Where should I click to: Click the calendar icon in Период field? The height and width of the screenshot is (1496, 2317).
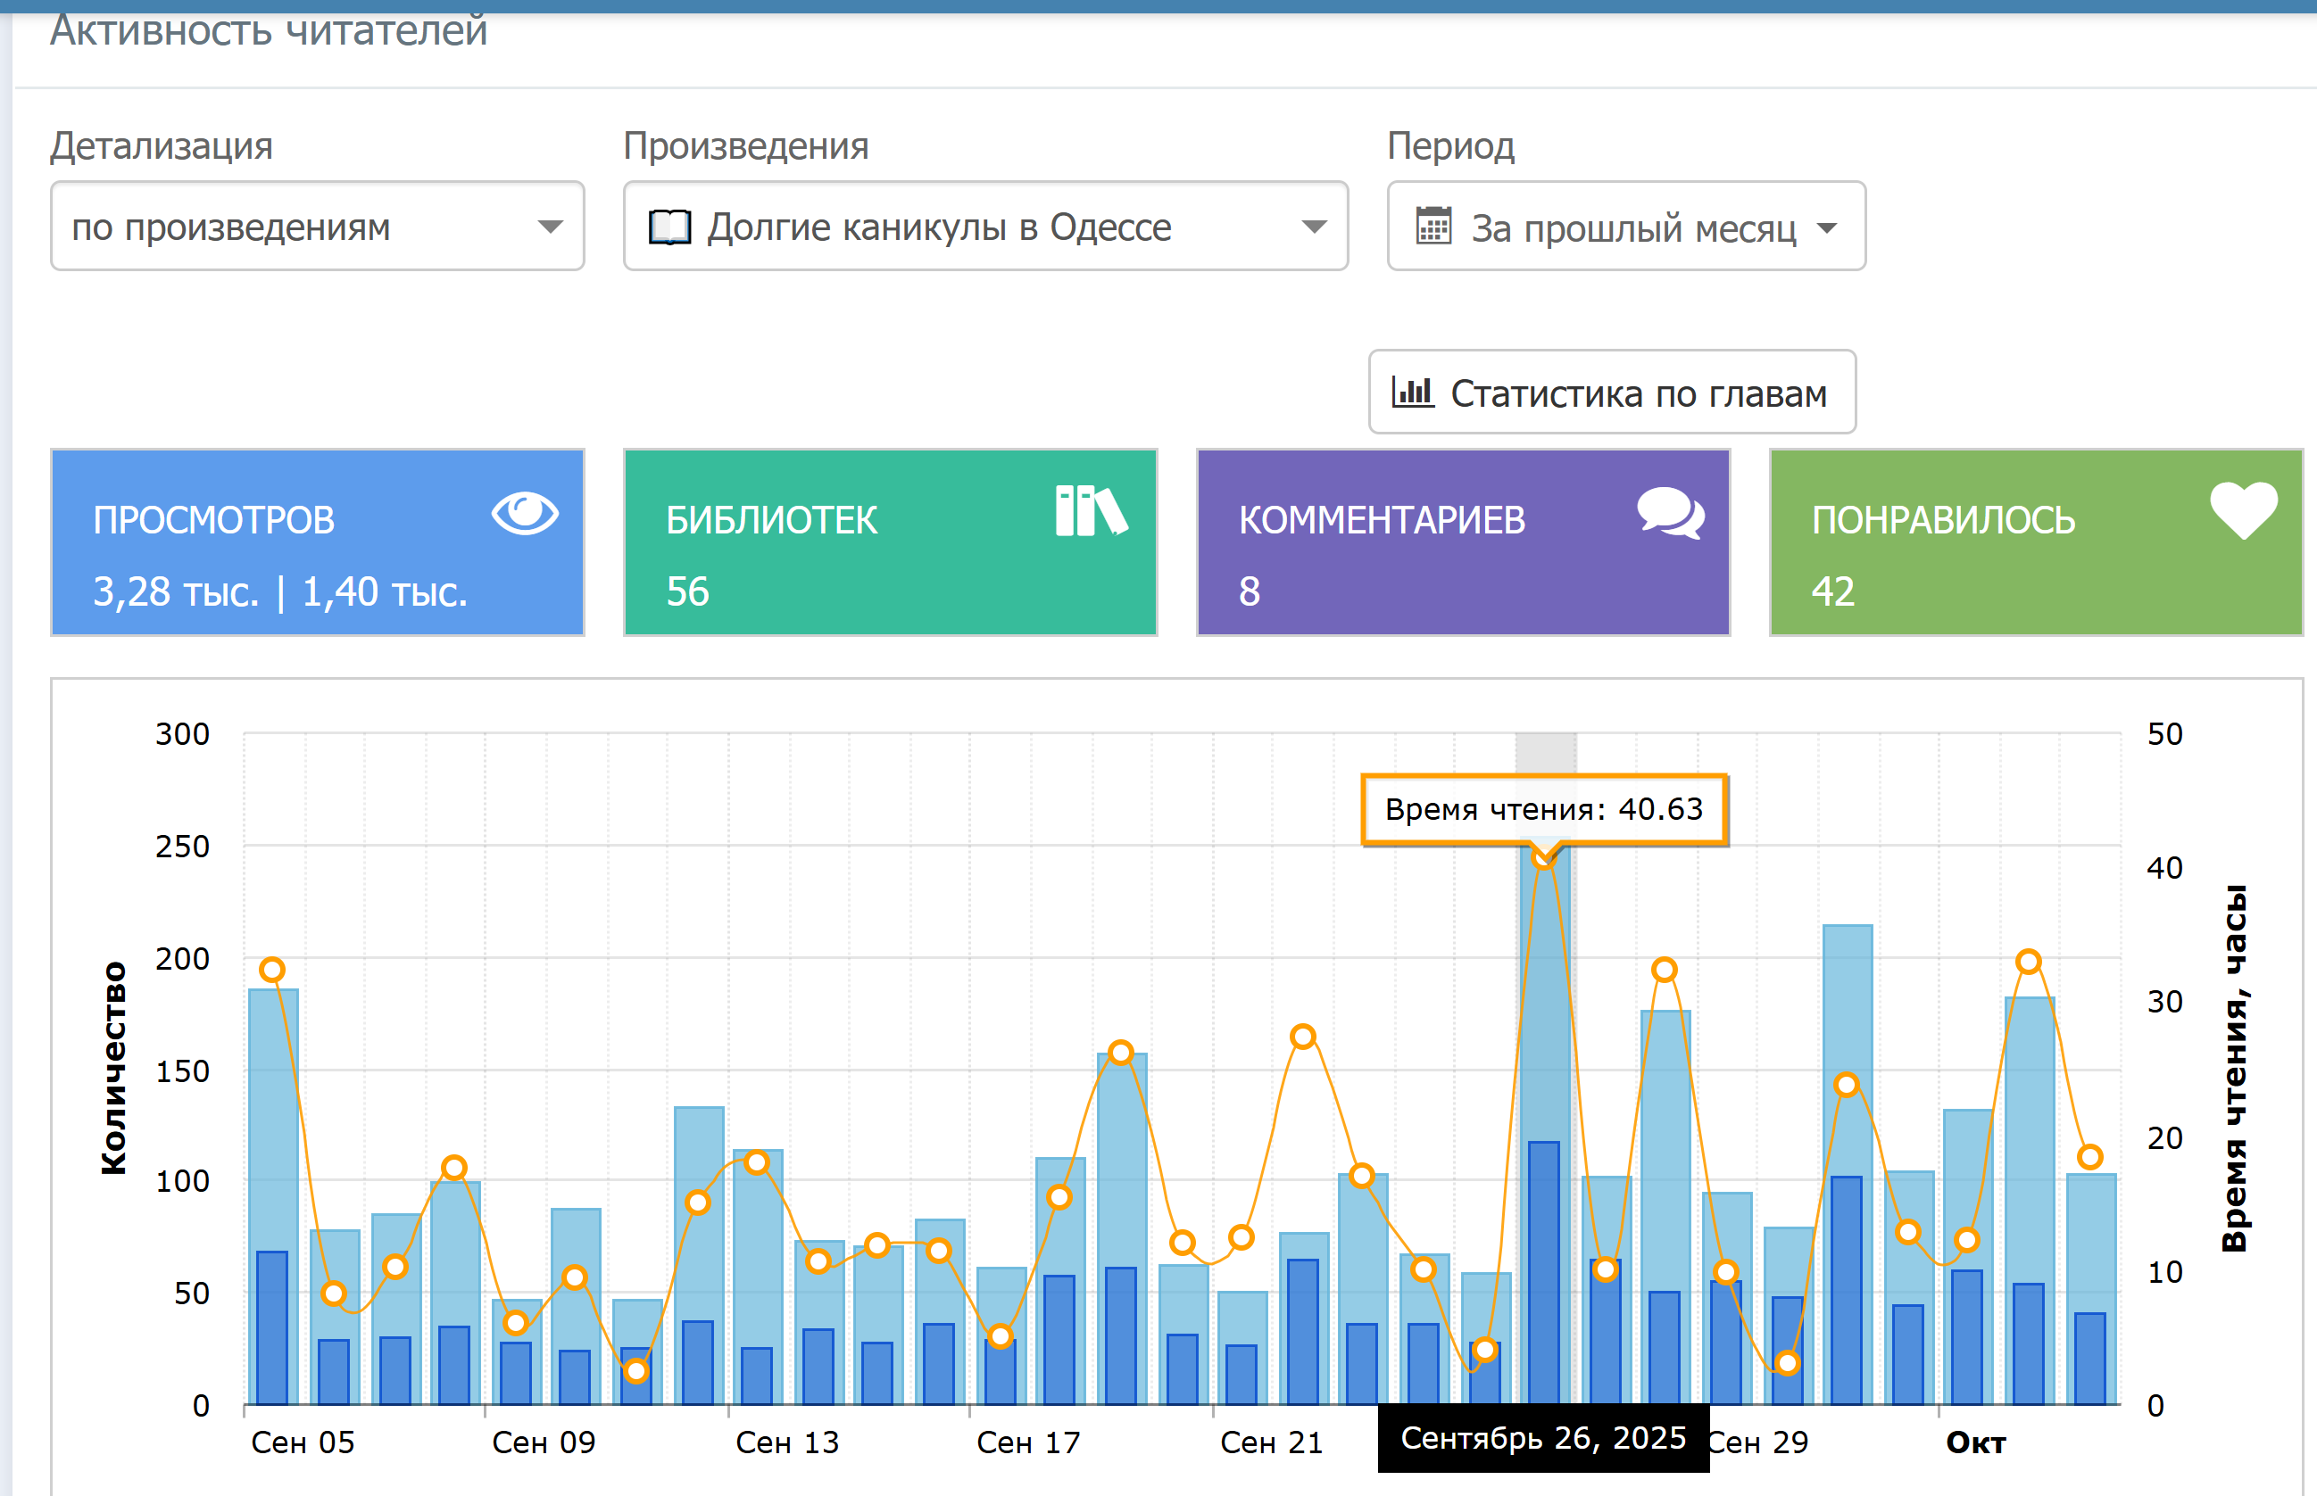tap(1433, 227)
